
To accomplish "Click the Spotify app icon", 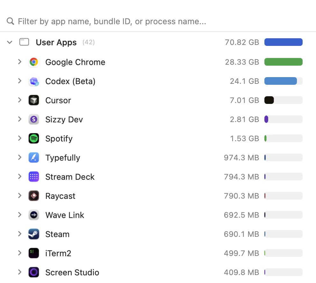I will tap(34, 139).
